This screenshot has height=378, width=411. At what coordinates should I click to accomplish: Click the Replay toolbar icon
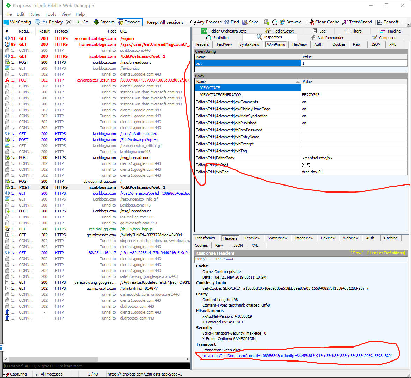52,22
